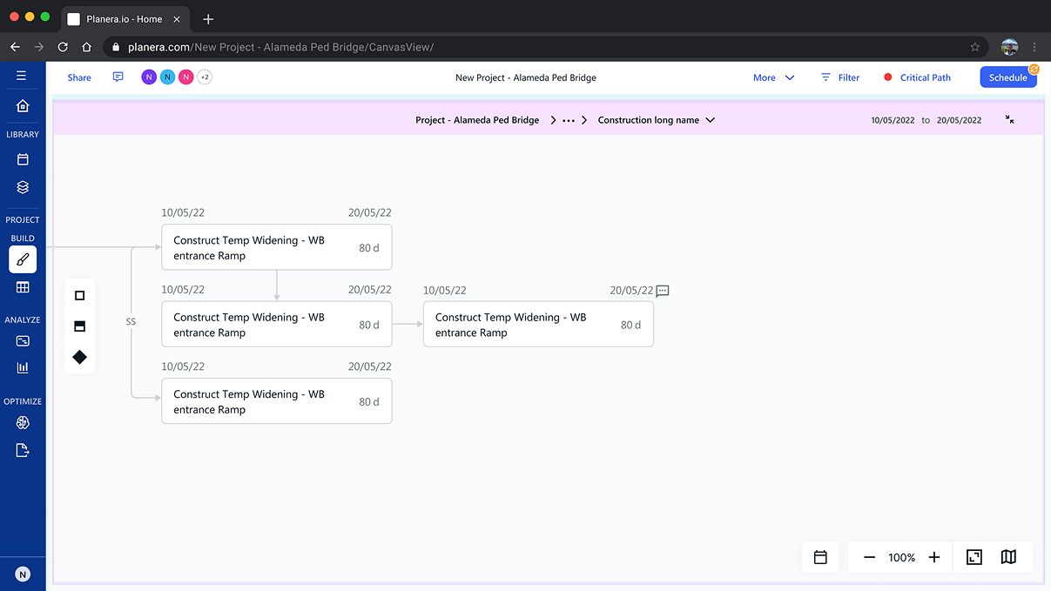Zoom in with the plus button
The width and height of the screenshot is (1051, 591).
point(934,557)
